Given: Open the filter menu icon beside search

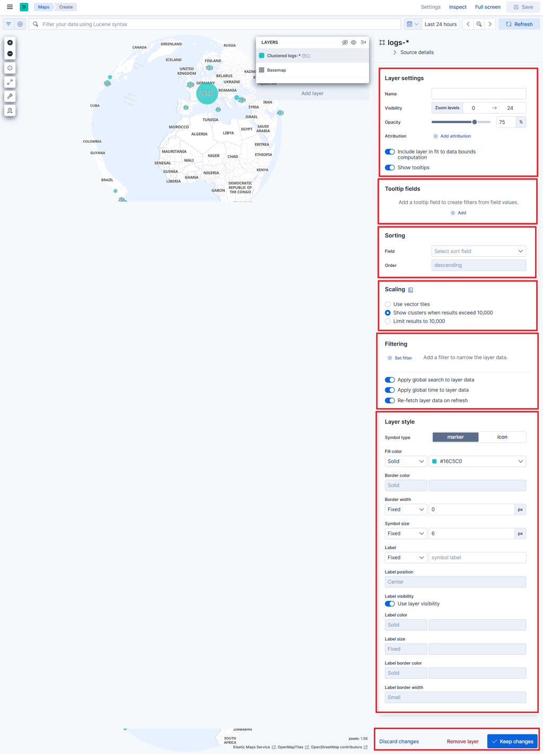Looking at the screenshot, I should pos(8,24).
